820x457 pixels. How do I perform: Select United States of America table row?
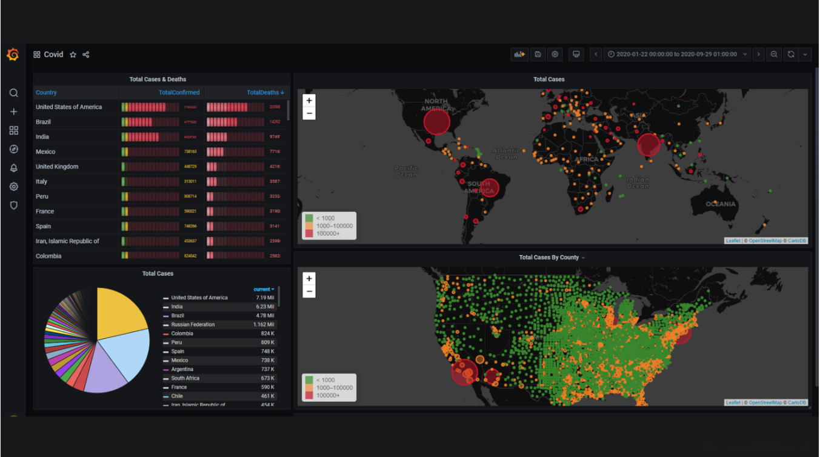coord(161,107)
